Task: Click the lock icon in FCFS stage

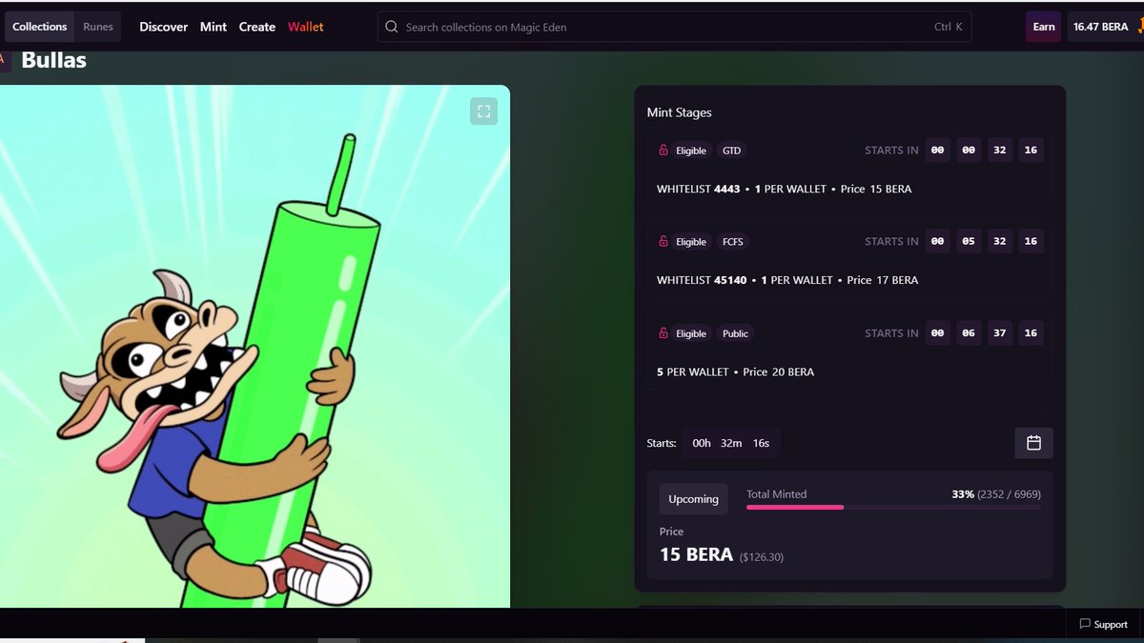Action: (x=664, y=242)
